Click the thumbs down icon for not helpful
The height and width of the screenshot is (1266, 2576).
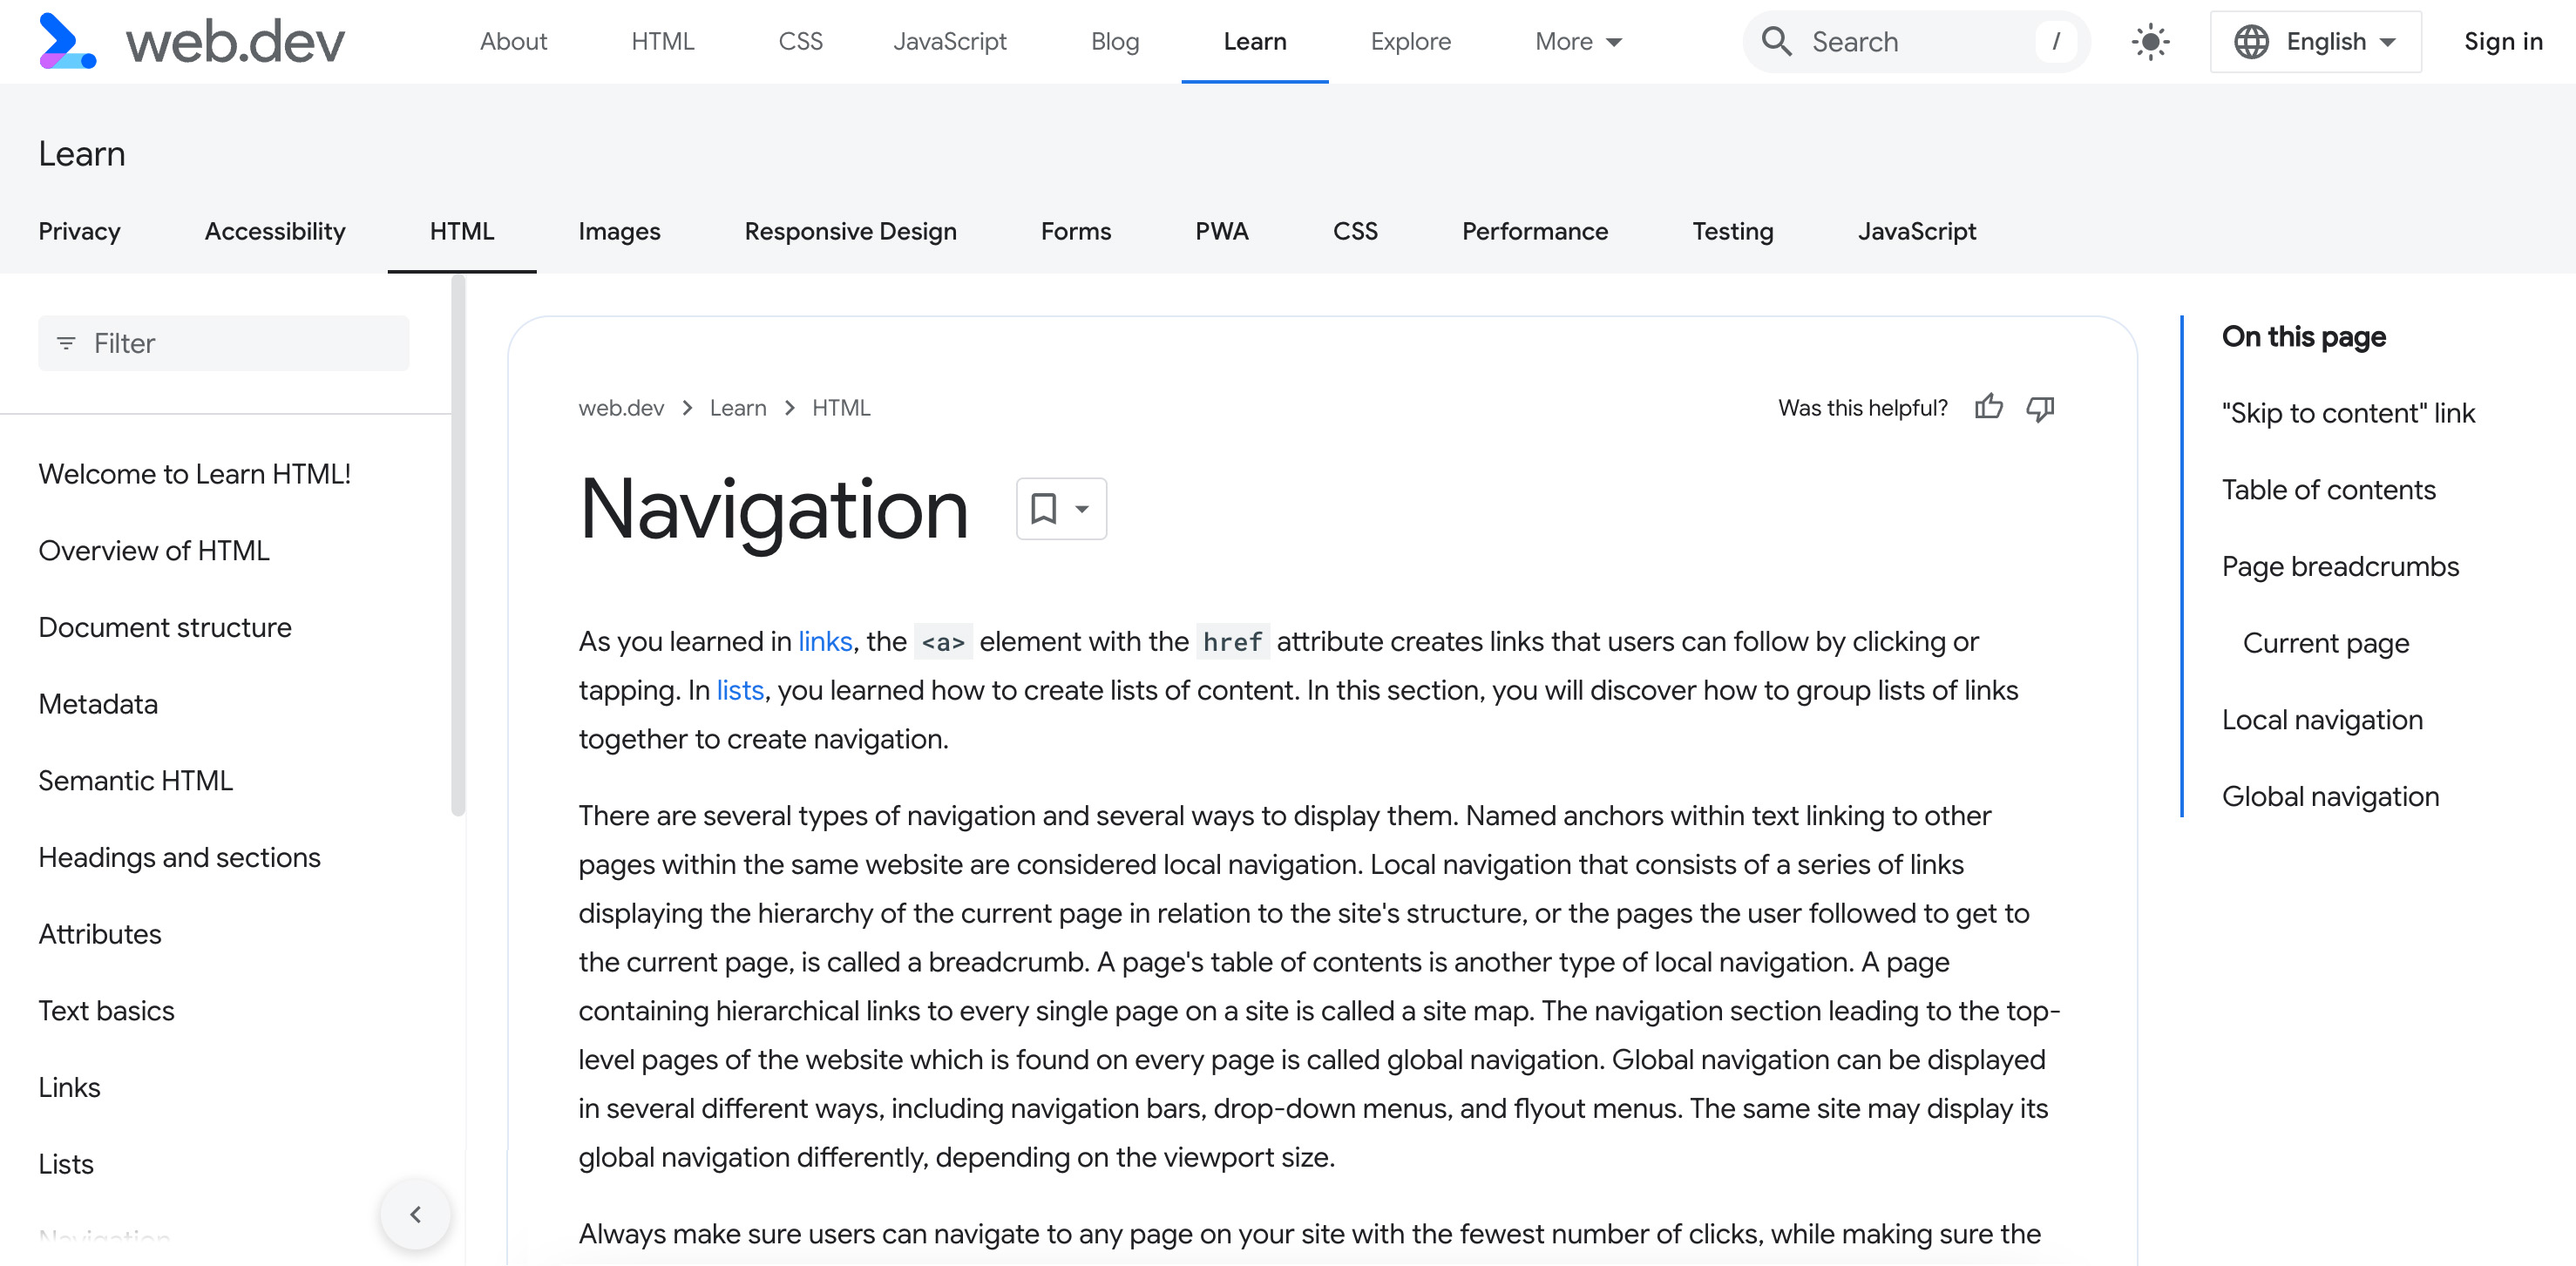coord(2042,409)
